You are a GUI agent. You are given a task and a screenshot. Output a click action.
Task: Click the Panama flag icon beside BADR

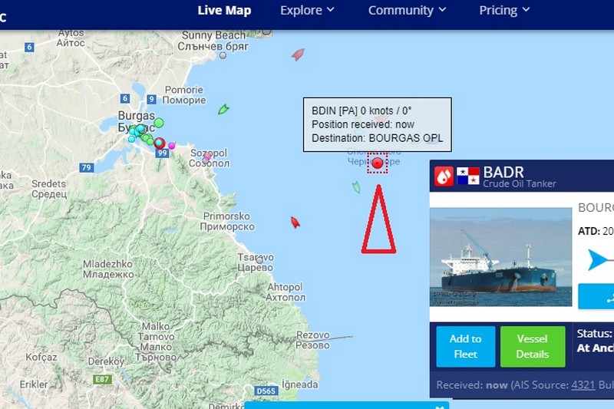[x=468, y=176]
